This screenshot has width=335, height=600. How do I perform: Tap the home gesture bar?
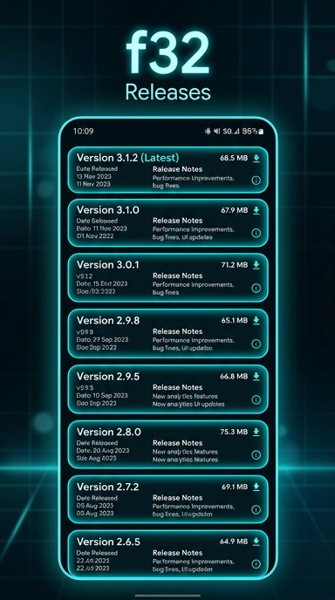[167, 596]
